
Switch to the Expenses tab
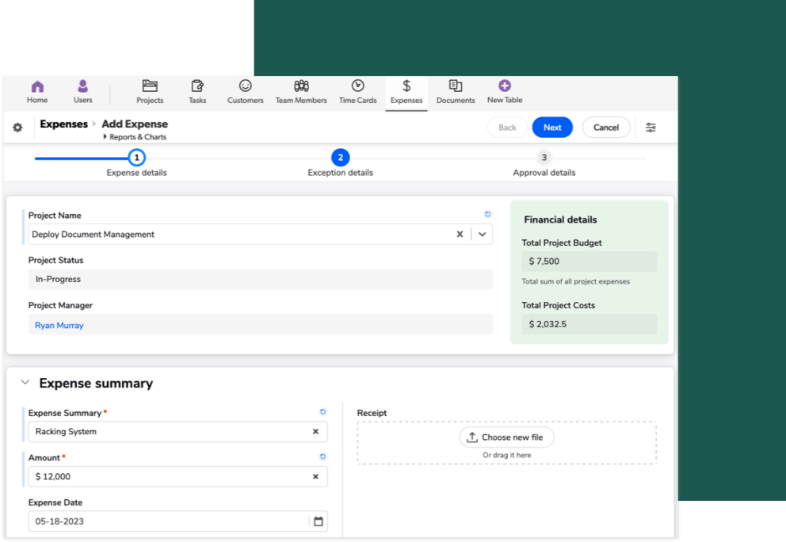tap(406, 87)
